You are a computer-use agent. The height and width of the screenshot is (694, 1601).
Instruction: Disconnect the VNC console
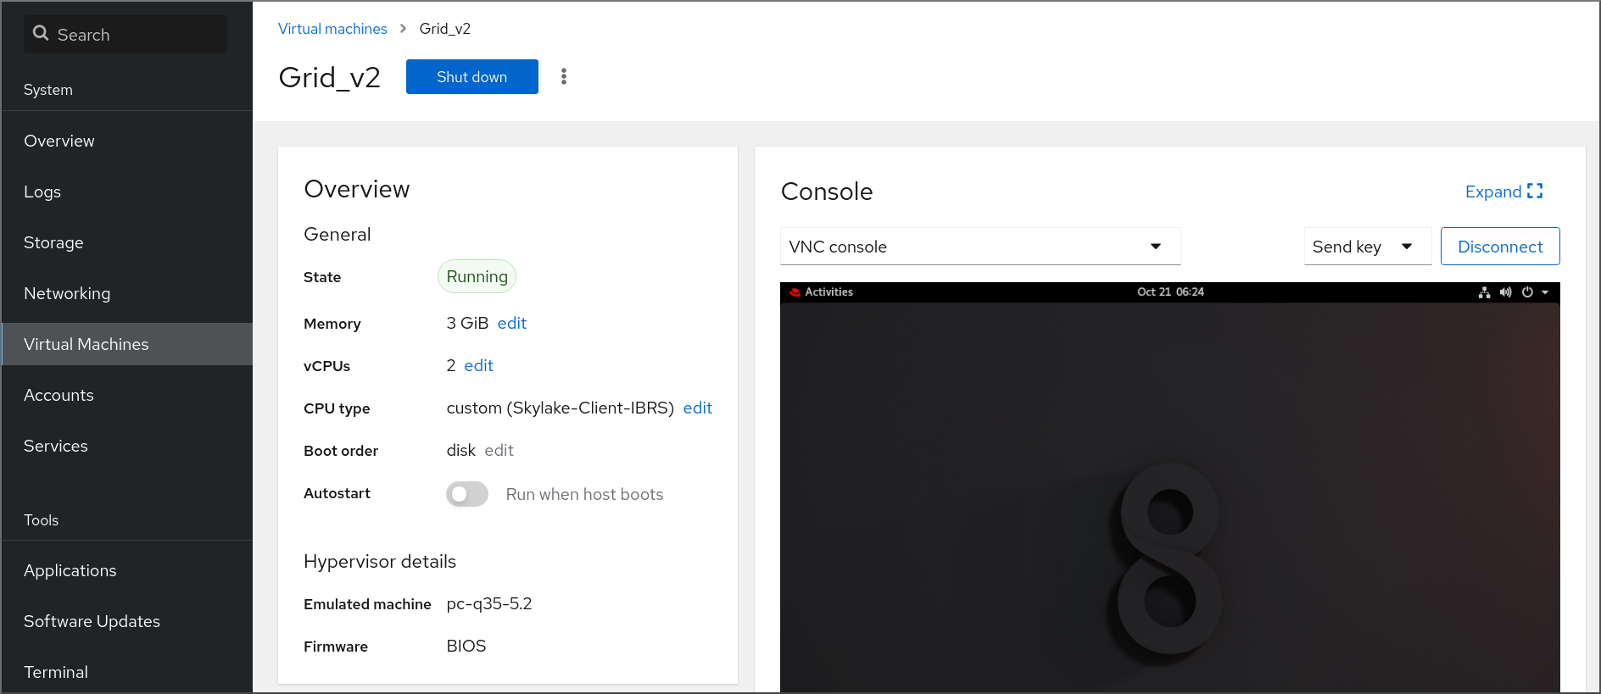(1499, 247)
